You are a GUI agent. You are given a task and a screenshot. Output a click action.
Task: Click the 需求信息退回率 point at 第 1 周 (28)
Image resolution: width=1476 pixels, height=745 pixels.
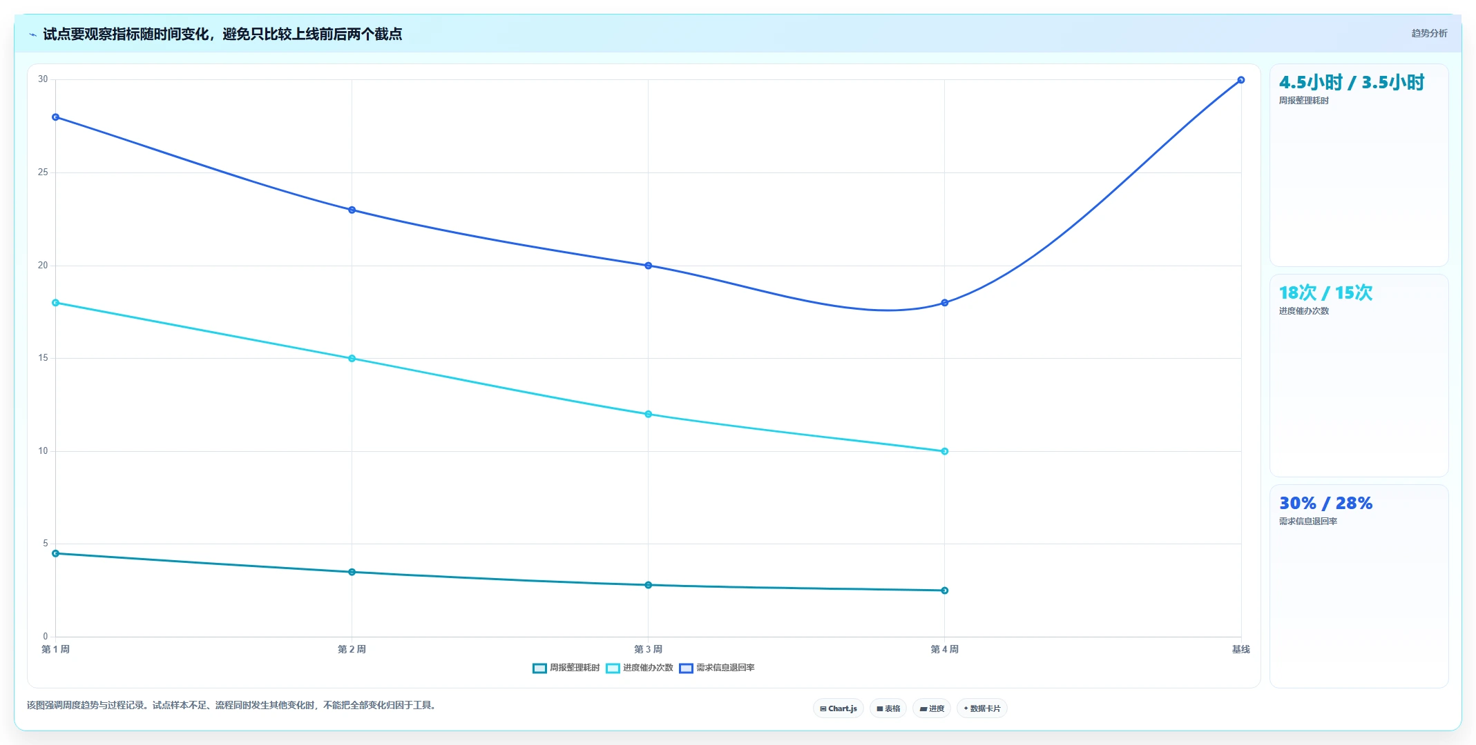point(56,117)
